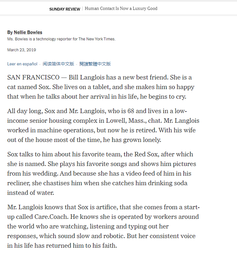Click the header title Human Contact Is Now a Luxury Good

tap(121, 9)
